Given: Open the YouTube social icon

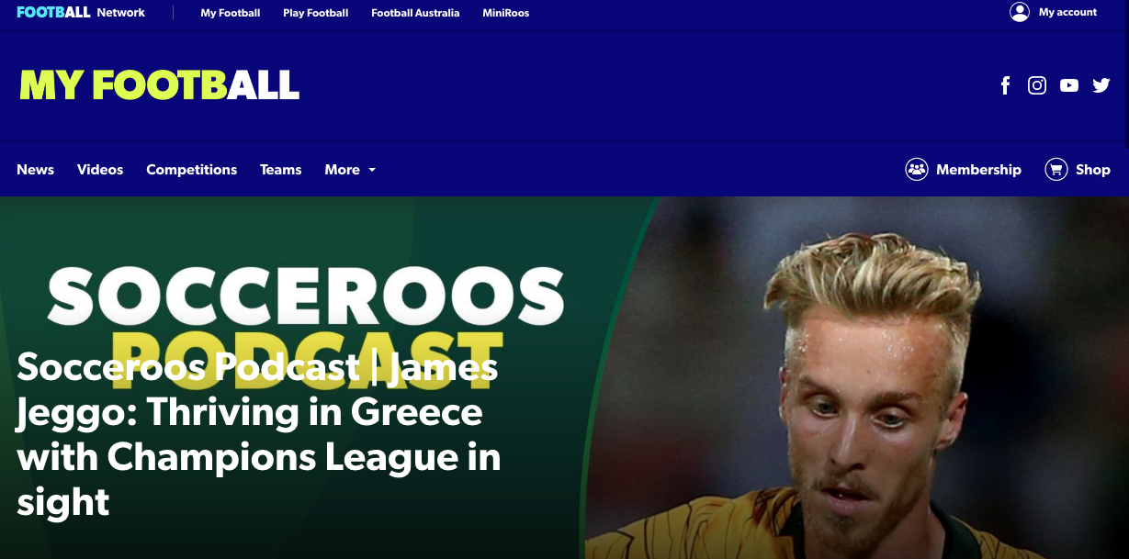Looking at the screenshot, I should [x=1069, y=85].
